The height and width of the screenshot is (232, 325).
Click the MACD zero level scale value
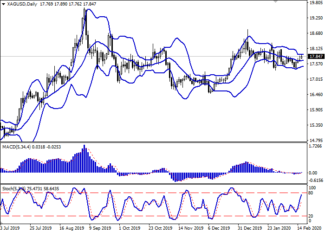click(x=315, y=172)
